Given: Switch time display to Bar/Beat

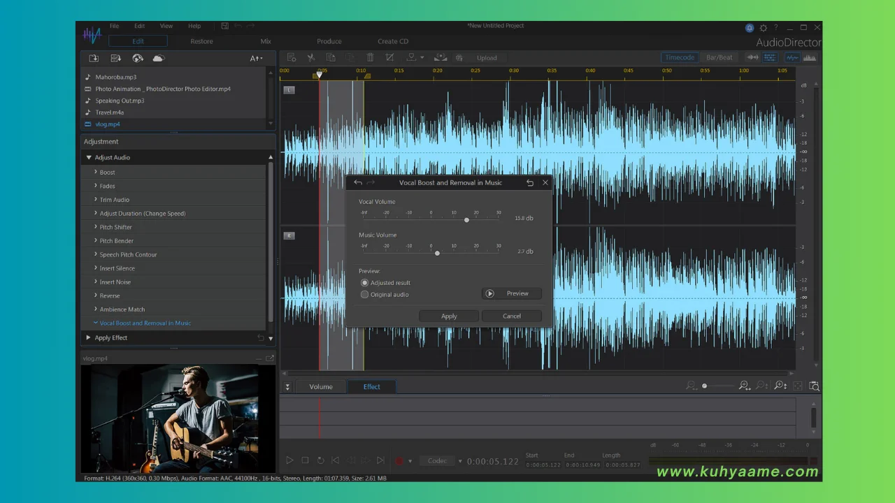Looking at the screenshot, I should [x=719, y=57].
